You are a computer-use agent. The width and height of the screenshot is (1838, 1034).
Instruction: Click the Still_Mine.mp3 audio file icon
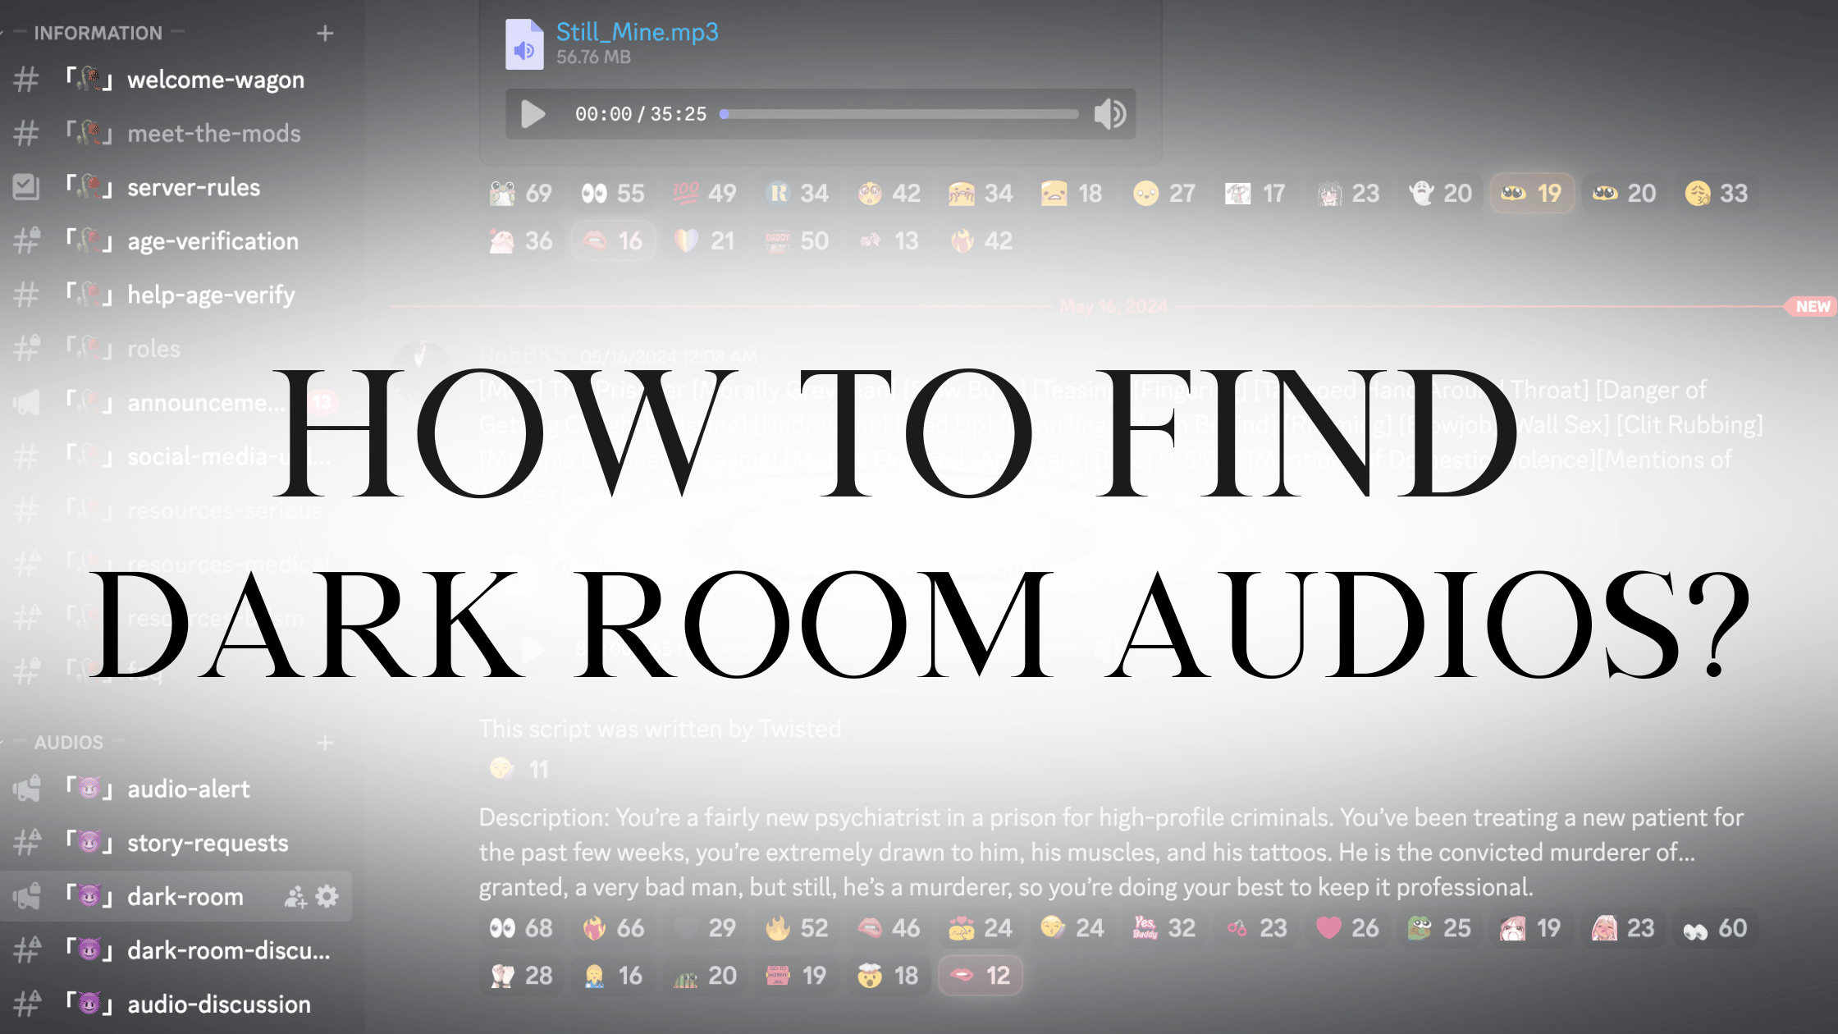(525, 43)
